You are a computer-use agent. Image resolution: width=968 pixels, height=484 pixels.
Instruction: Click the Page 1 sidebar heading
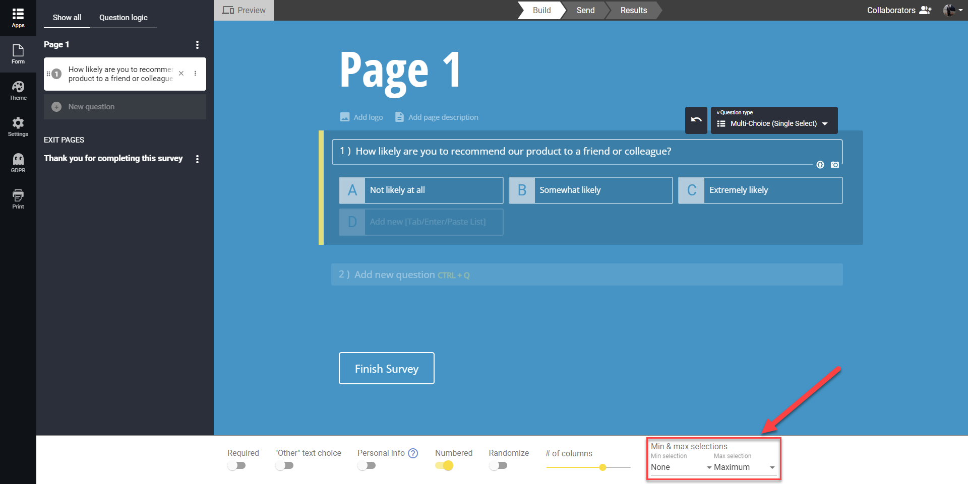(x=56, y=44)
